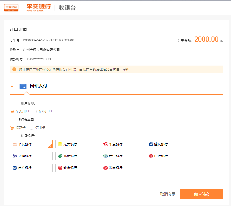The image size is (231, 206).
Task: Click the 北京银行 red logo icon
Action: [x=60, y=168]
